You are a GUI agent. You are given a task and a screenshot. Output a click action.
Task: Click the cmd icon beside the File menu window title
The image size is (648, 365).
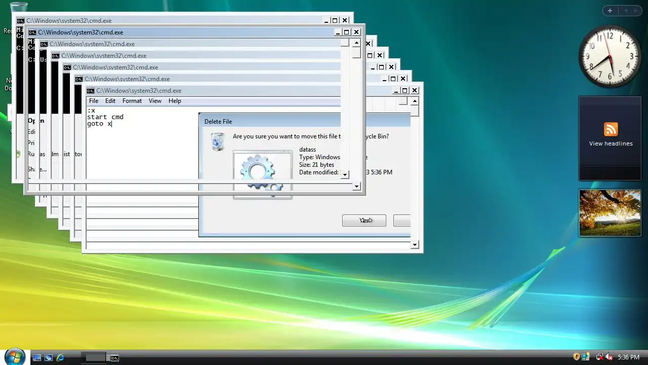(91, 91)
